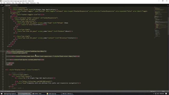Open the View menu
Image resolution: width=169 pixels, height=95 pixels.
(16, 3)
